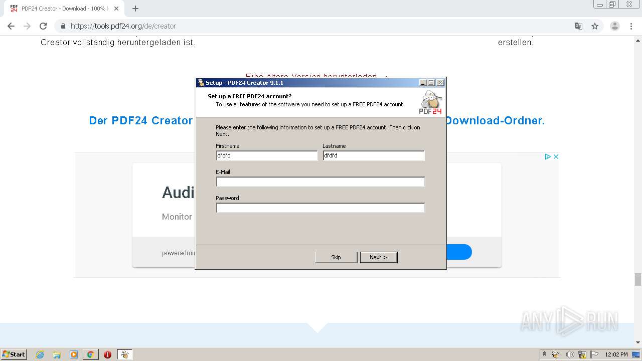This screenshot has height=361, width=642.
Task: Click the PDF24 sheep tray icon
Action: (556, 354)
